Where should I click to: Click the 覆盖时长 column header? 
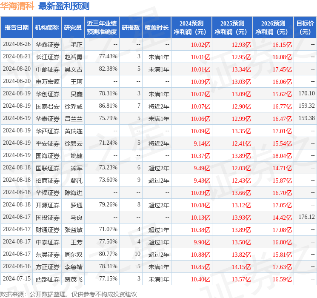pos(157,28)
